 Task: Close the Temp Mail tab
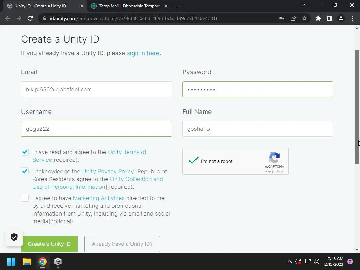166,6
